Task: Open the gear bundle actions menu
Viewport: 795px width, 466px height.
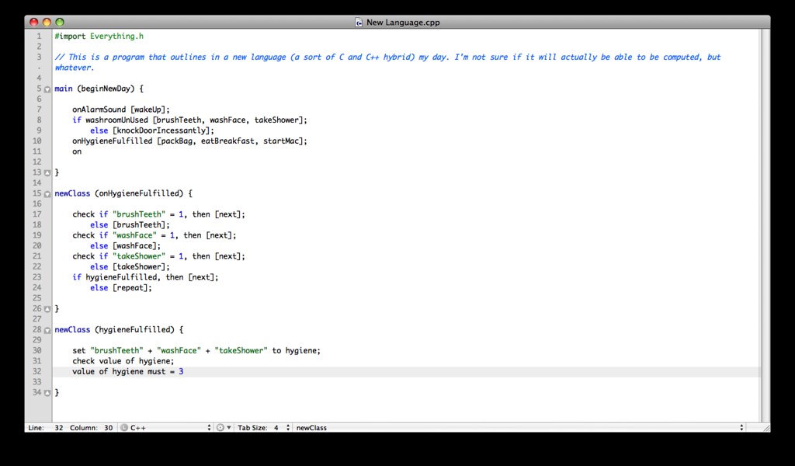Action: [223, 427]
